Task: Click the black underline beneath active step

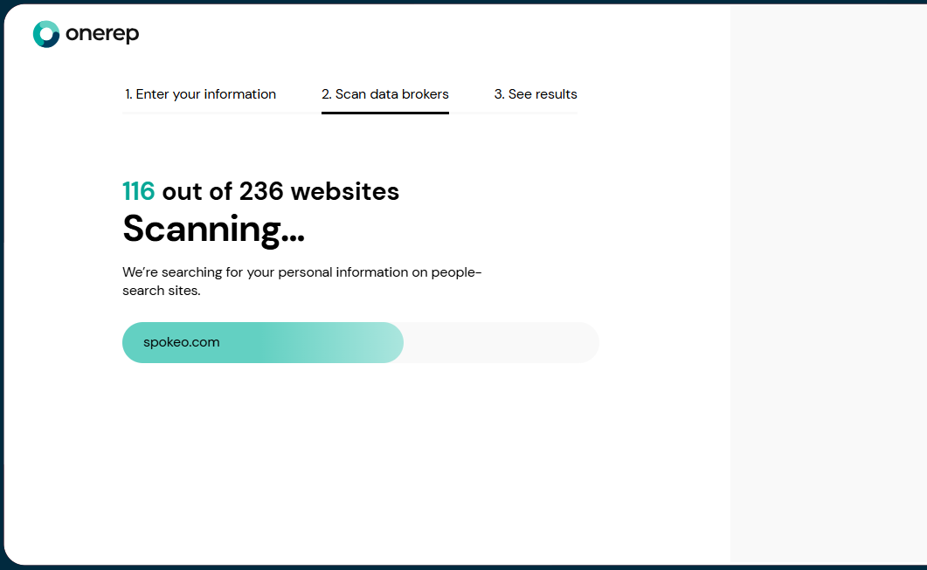Action: point(384,113)
